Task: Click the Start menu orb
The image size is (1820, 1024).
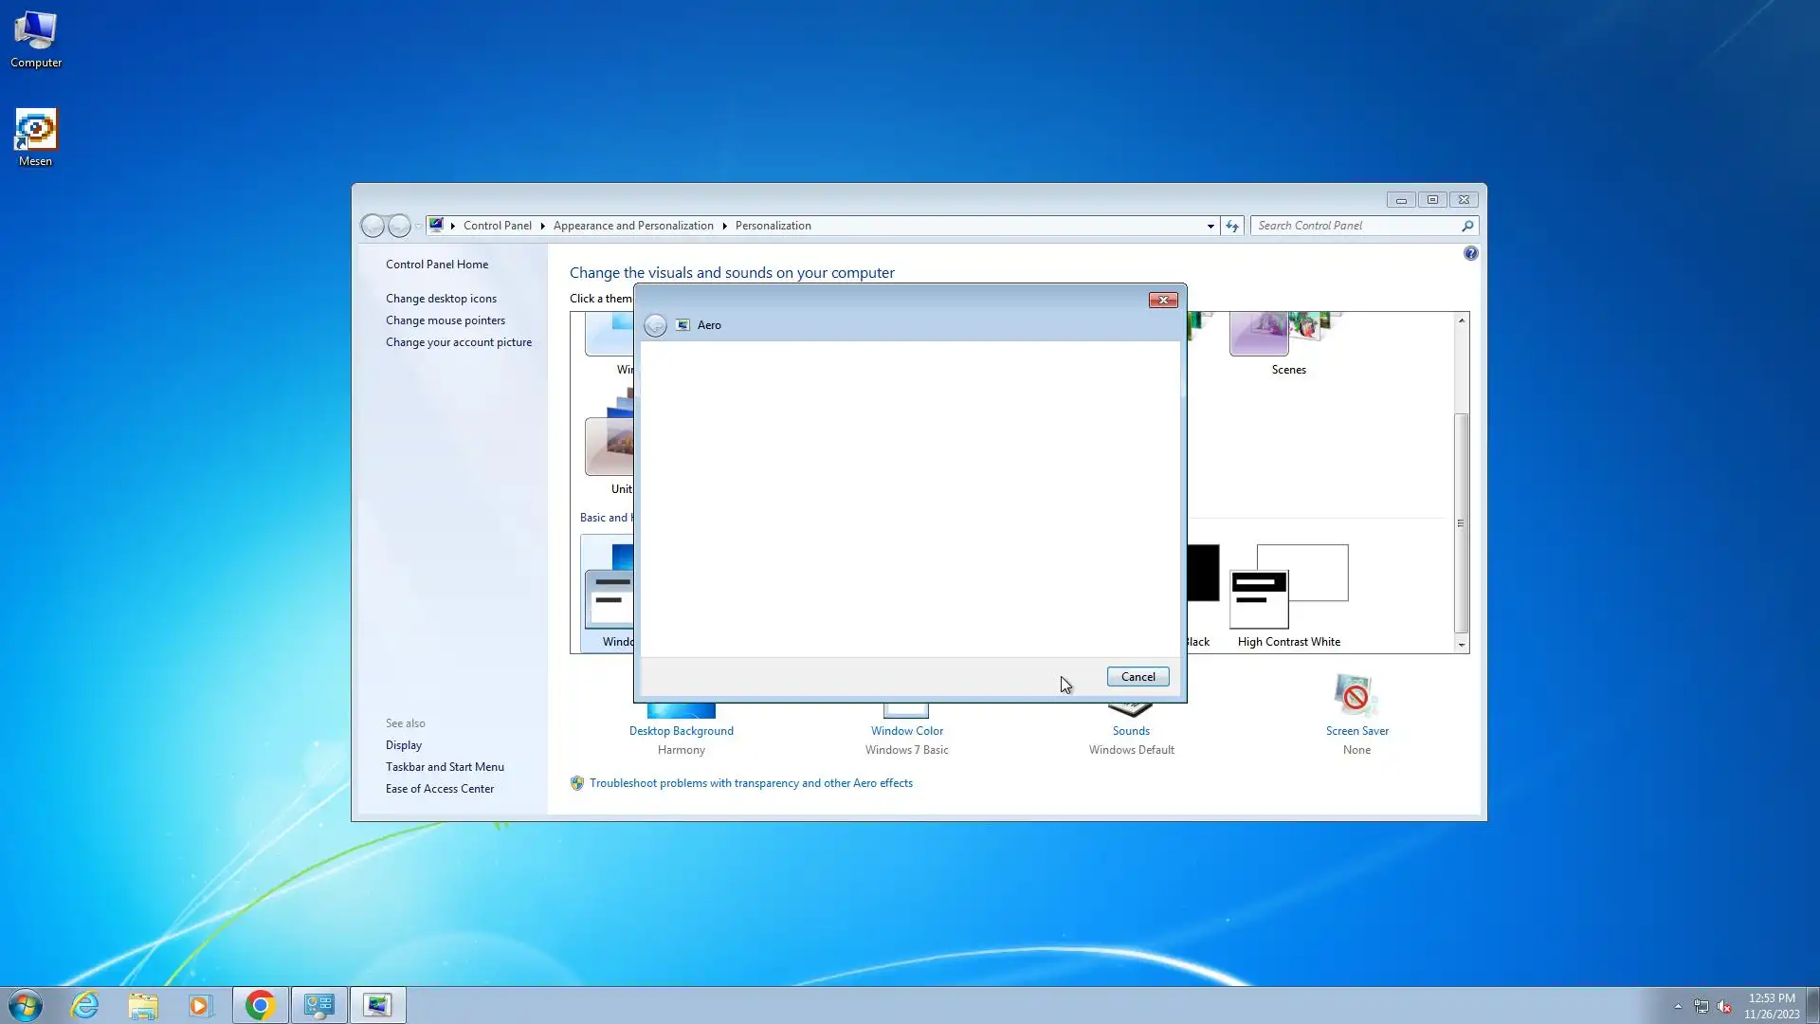Action: (26, 1005)
